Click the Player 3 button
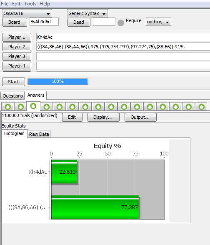Screen dimensions: 210x245 [17, 56]
